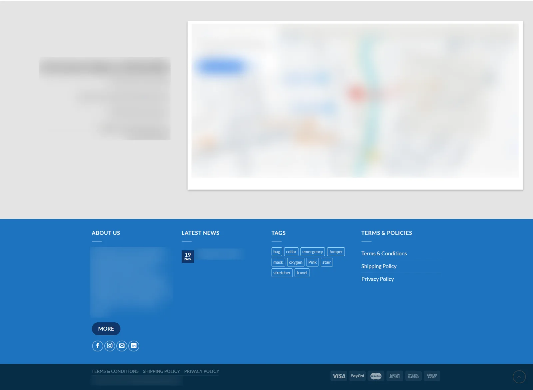Screen dimensions: 533x390
Task: Click the MasterCard payment icon
Action: pos(376,376)
